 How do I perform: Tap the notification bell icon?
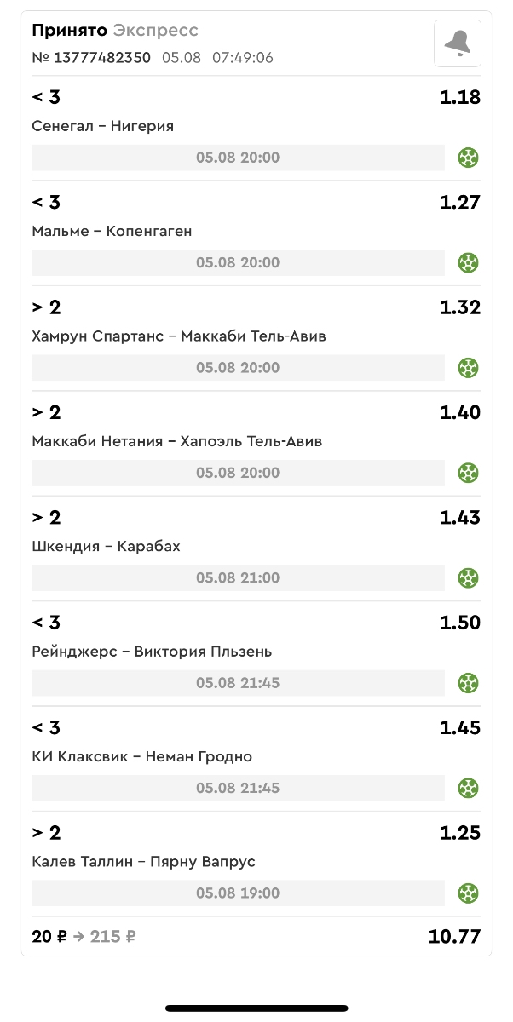point(458,43)
